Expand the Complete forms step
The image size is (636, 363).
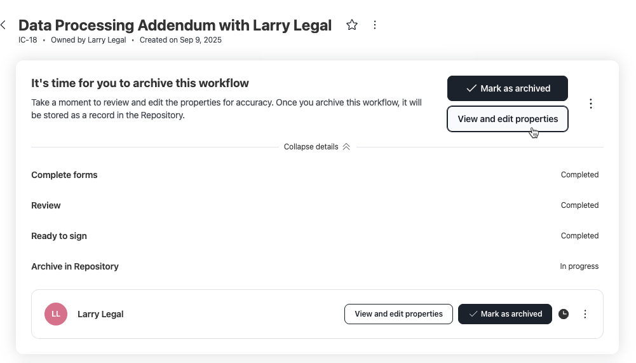(x=64, y=175)
